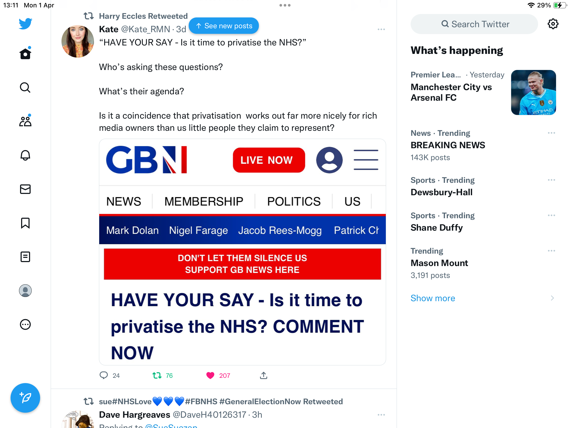Open more options for Kate's tweet
This screenshot has width=570, height=428.
click(x=381, y=29)
